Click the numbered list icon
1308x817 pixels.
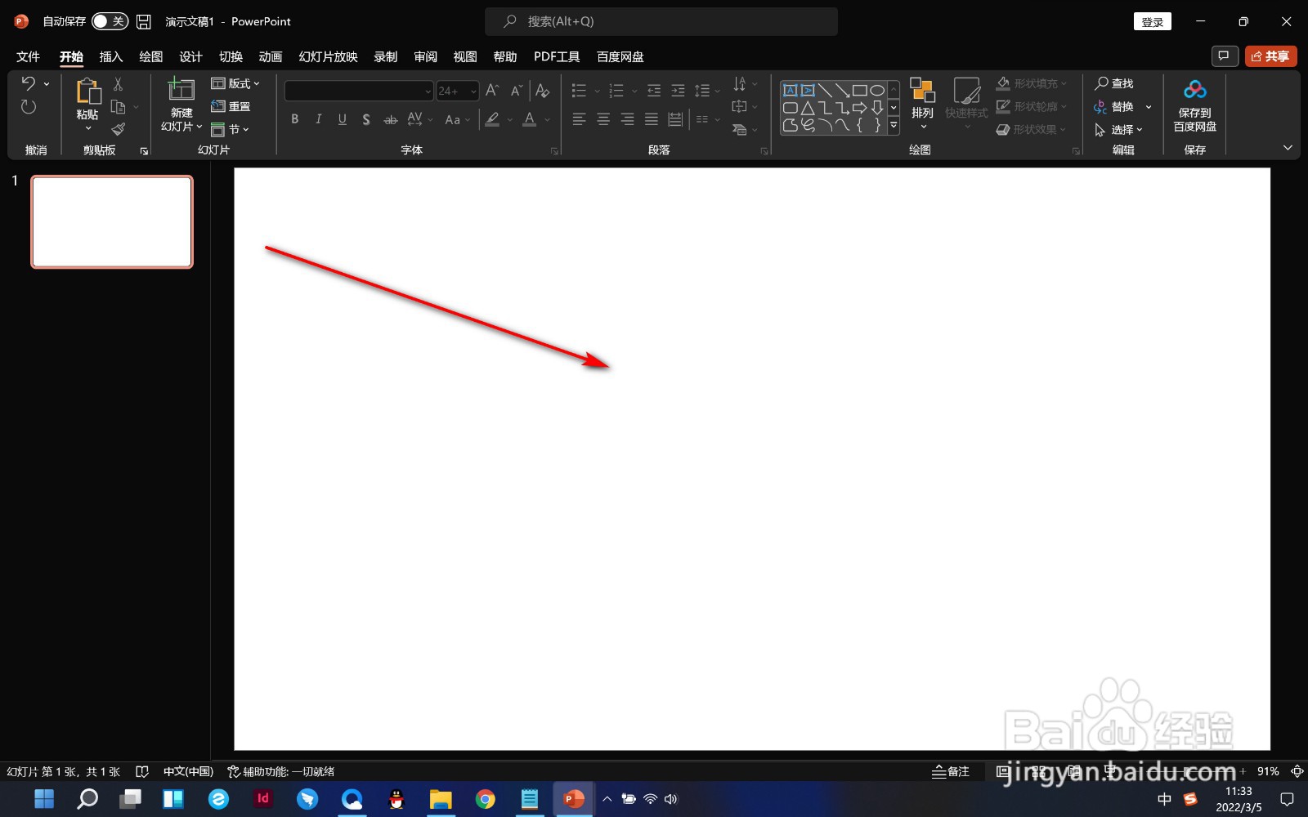[x=616, y=91]
